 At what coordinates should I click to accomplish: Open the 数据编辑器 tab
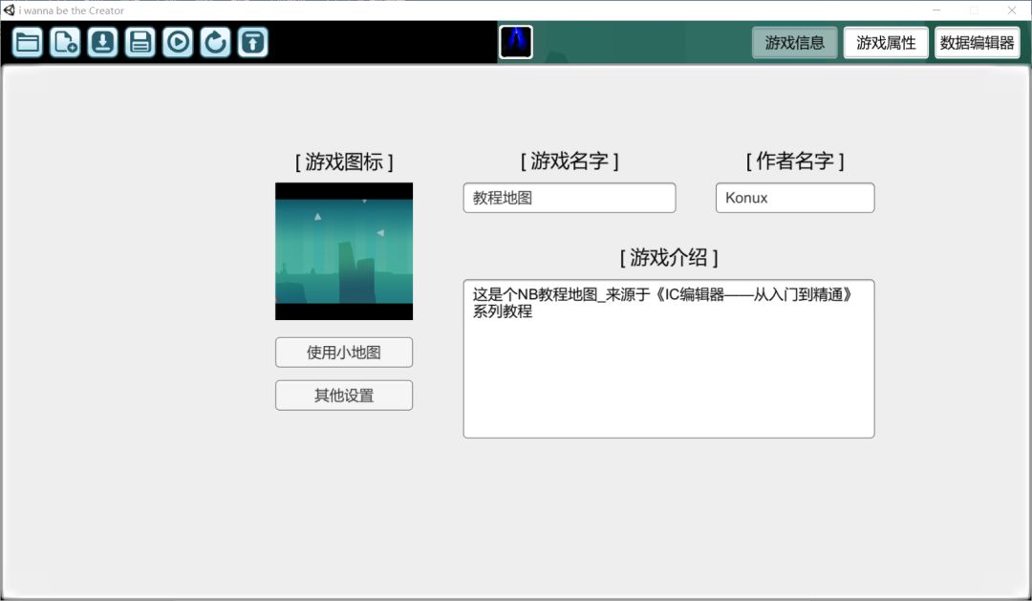click(x=977, y=43)
